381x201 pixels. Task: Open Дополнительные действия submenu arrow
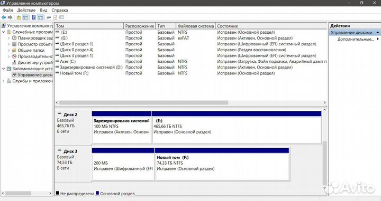378,39
